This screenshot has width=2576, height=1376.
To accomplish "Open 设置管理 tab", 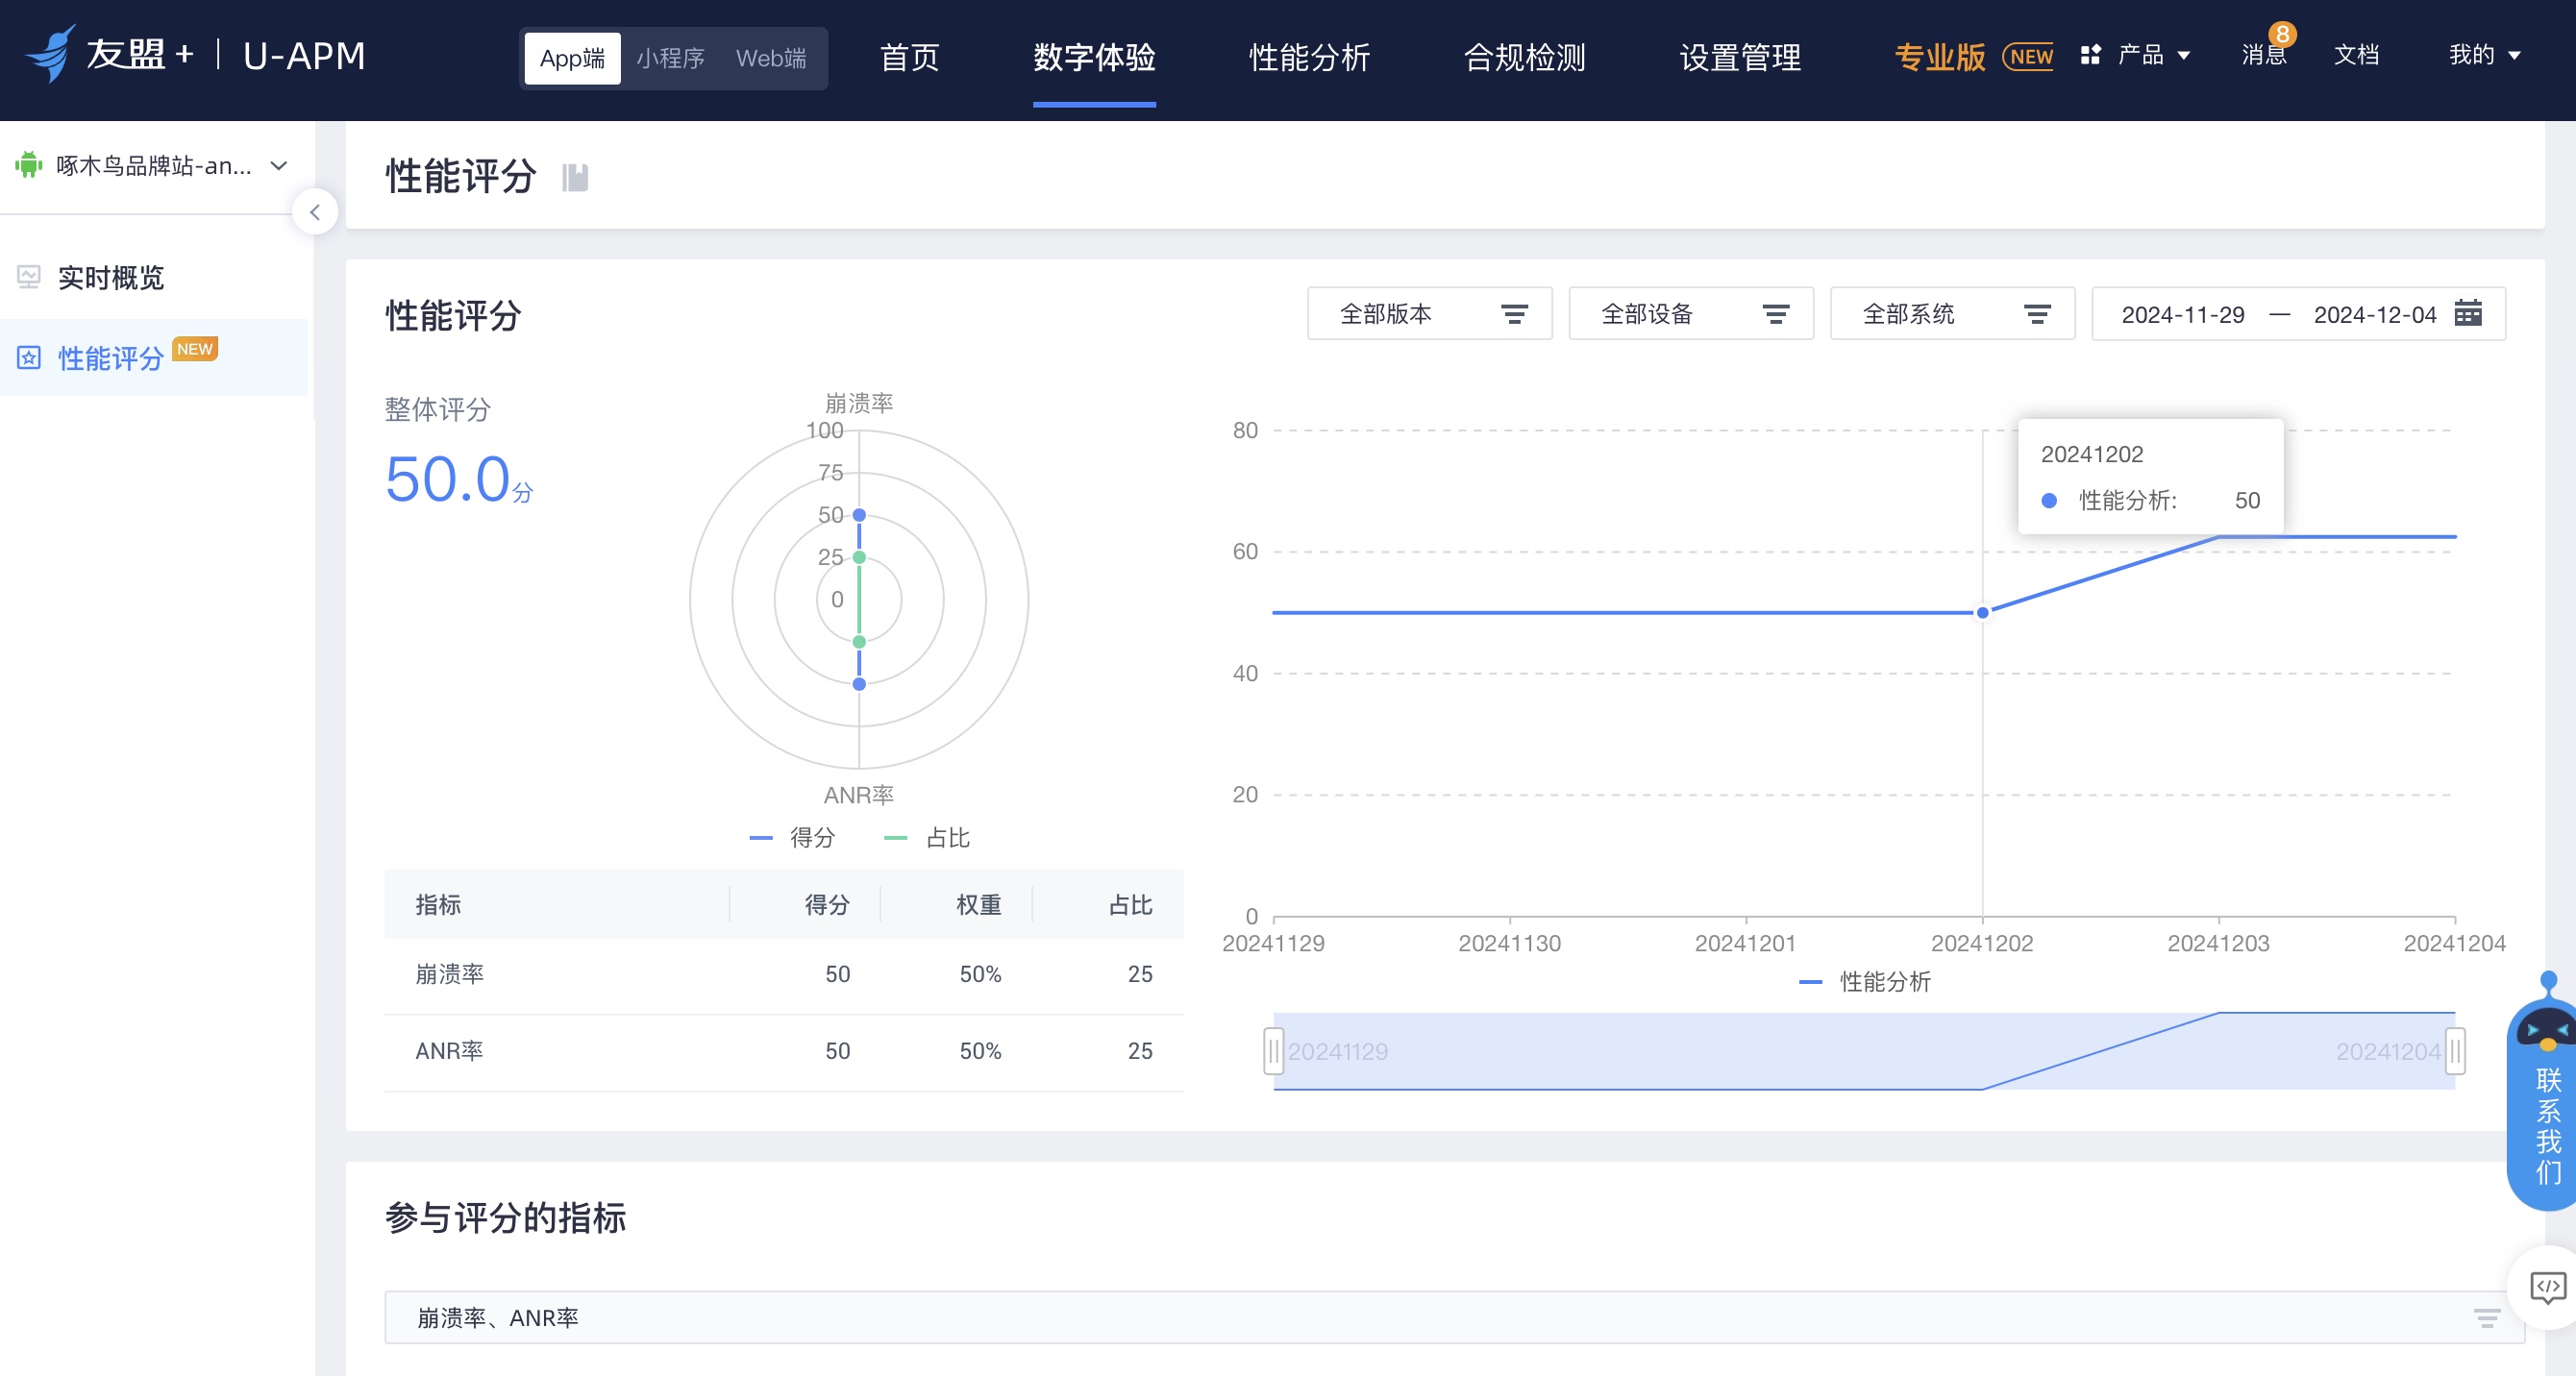I will point(1740,57).
